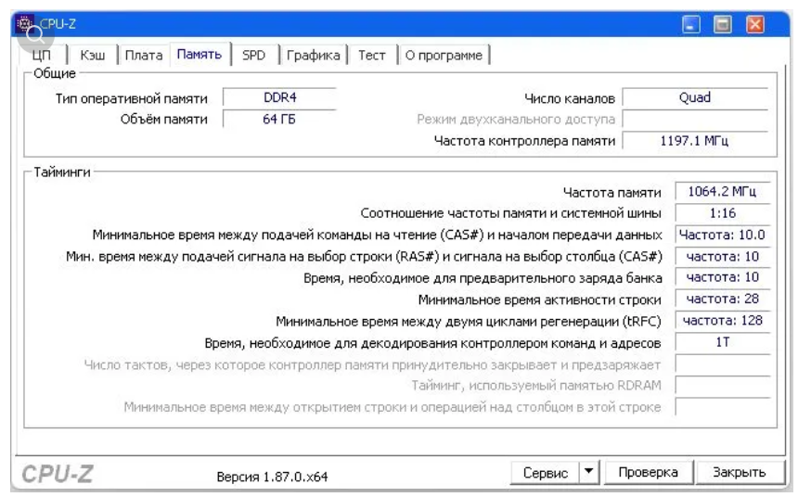This screenshot has width=798, height=497.
Task: Open the О программе tab
Action: 444,55
